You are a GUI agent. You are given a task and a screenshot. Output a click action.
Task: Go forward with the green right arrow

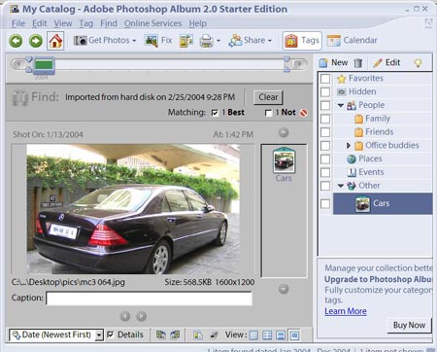(x=36, y=41)
